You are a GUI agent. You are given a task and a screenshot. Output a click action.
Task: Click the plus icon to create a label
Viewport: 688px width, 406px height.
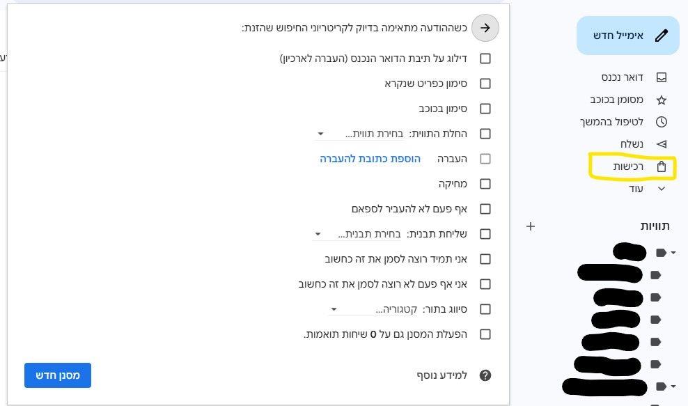pos(531,226)
